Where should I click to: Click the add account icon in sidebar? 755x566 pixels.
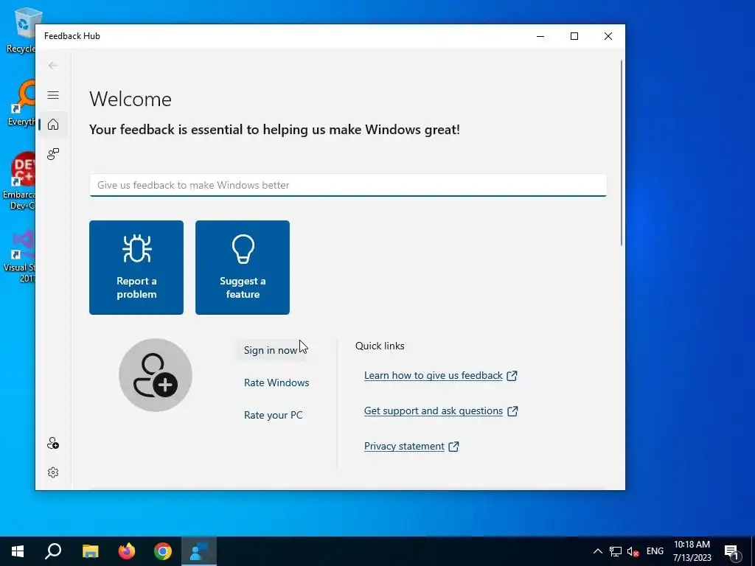[x=53, y=443]
